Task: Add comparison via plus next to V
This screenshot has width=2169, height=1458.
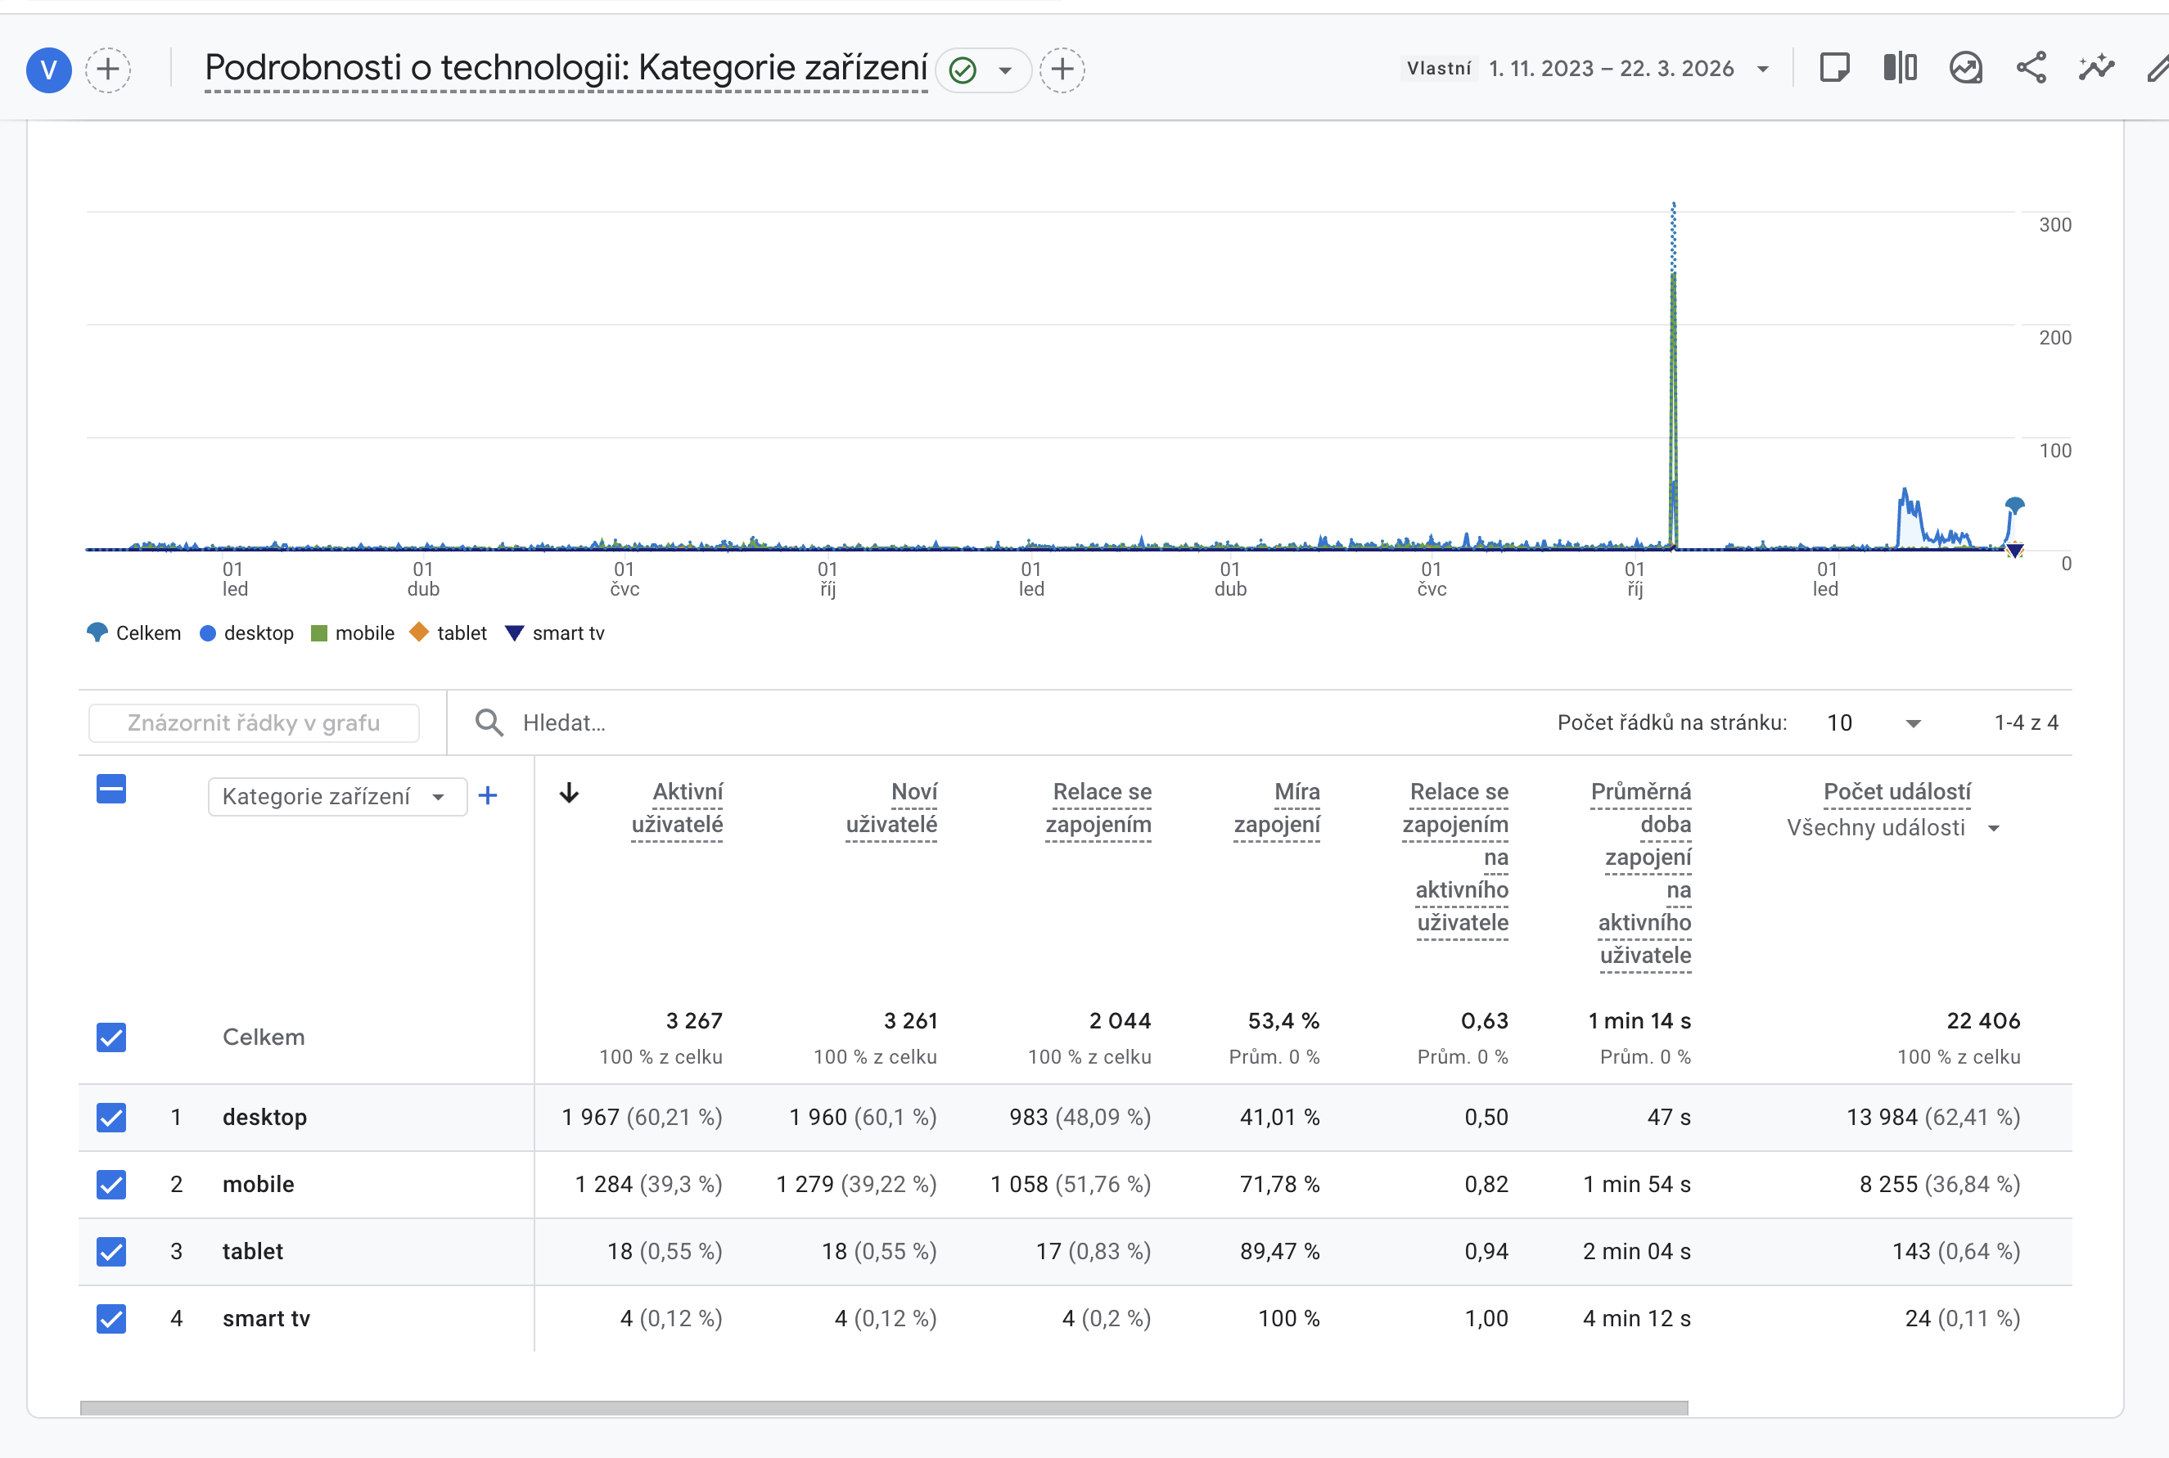Action: click(x=108, y=70)
